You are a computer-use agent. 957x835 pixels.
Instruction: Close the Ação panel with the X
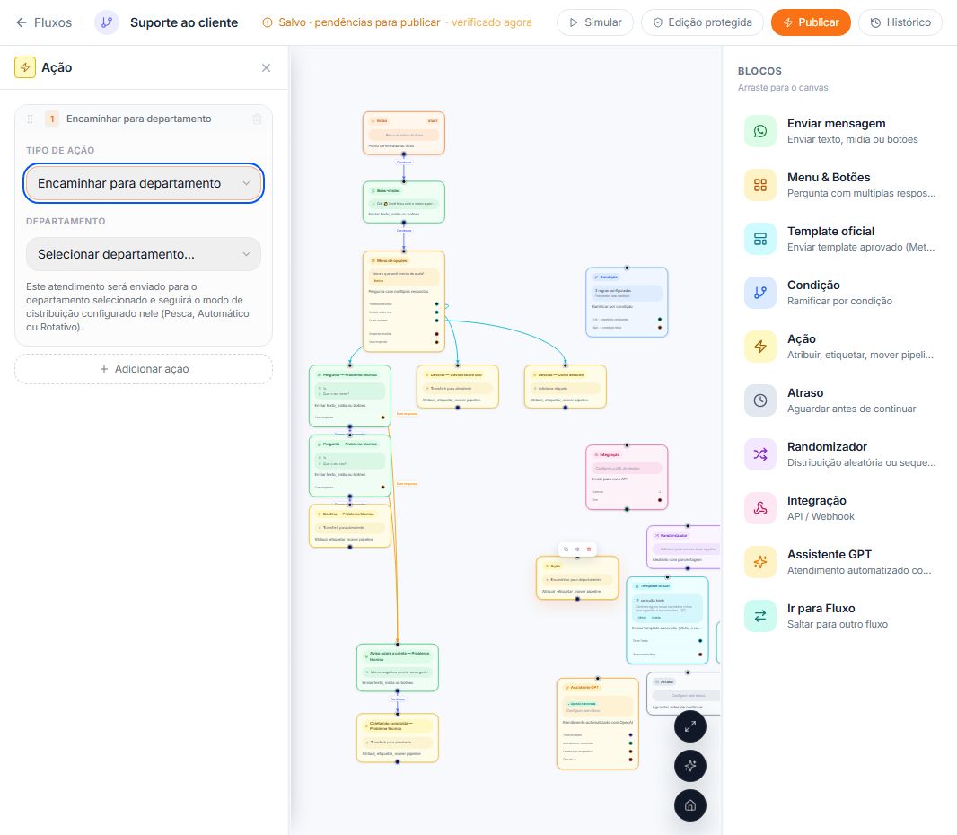click(x=266, y=67)
